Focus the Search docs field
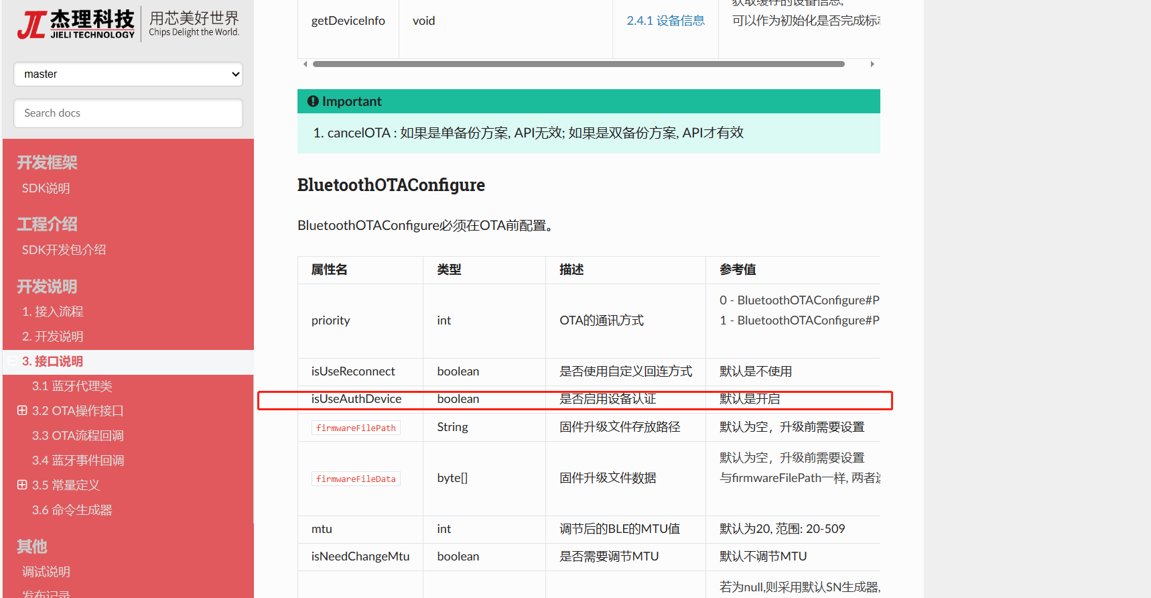The width and height of the screenshot is (1151, 598). pos(128,113)
